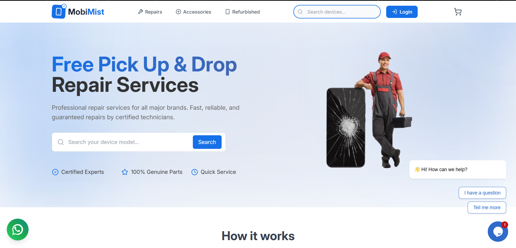Click the blue Search button
The height and width of the screenshot is (248, 516).
(x=207, y=142)
